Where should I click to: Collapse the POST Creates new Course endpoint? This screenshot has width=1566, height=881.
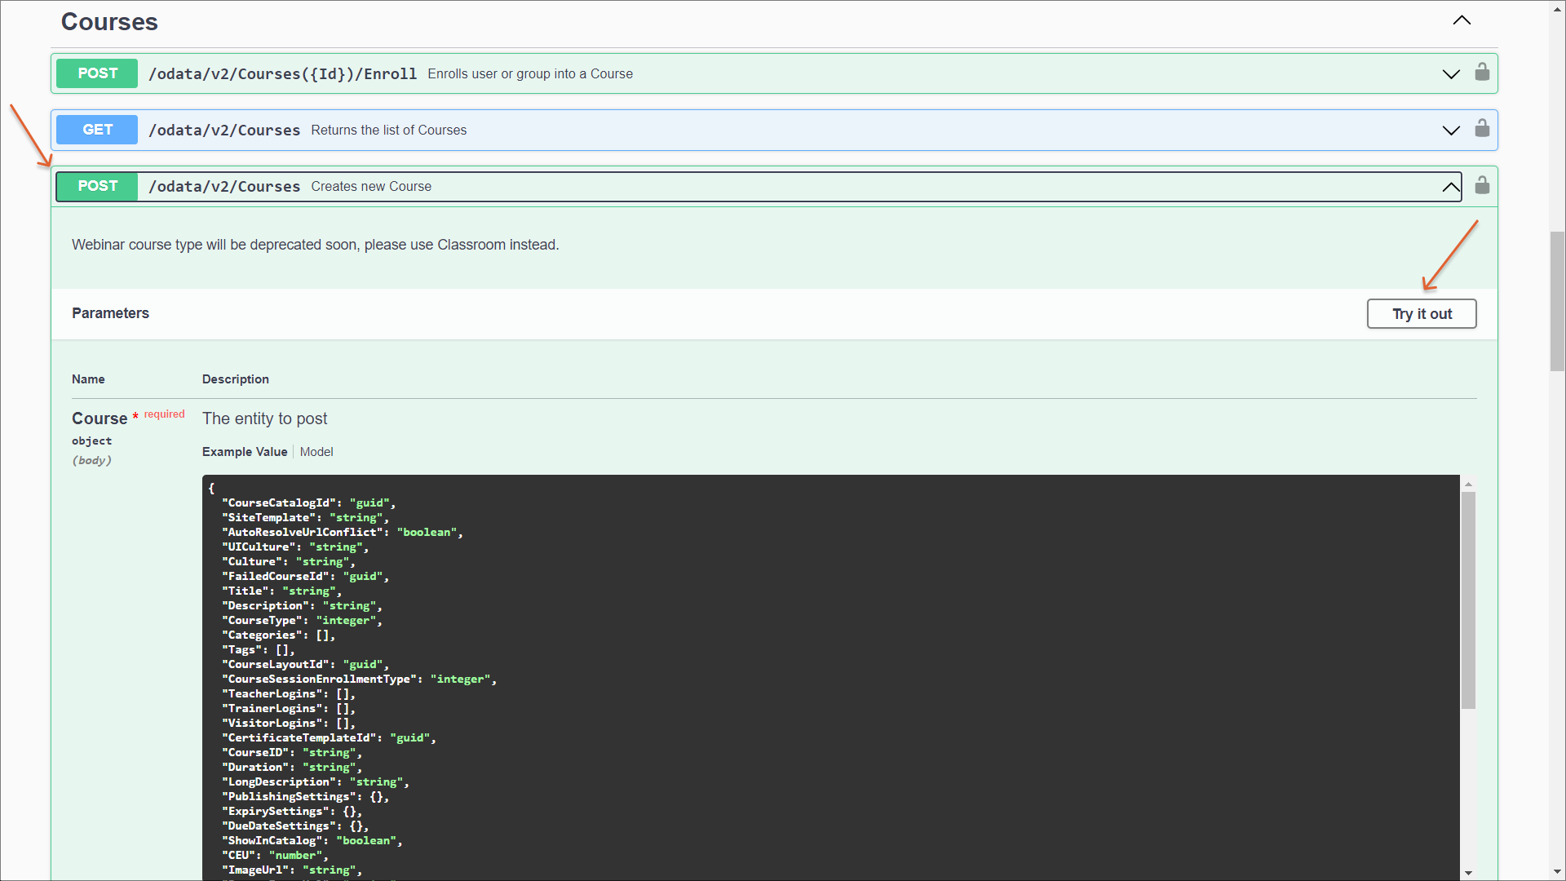(x=1451, y=187)
